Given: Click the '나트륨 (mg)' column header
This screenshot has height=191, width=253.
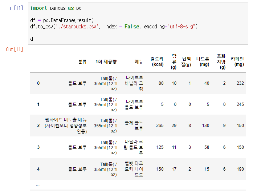Looking at the screenshot, I should (x=203, y=61).
